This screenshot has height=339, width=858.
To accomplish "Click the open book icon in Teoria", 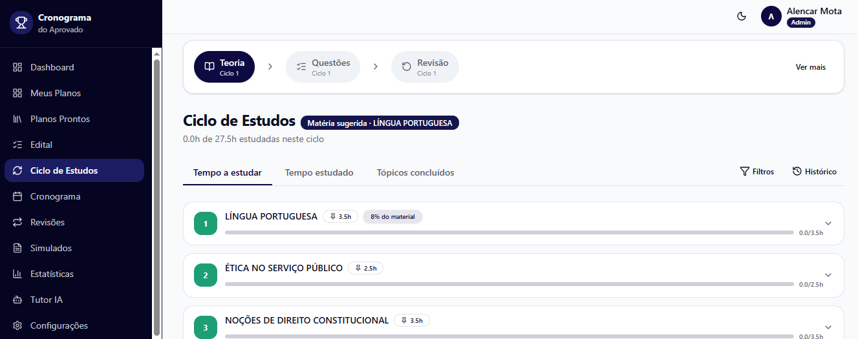I will click(209, 67).
